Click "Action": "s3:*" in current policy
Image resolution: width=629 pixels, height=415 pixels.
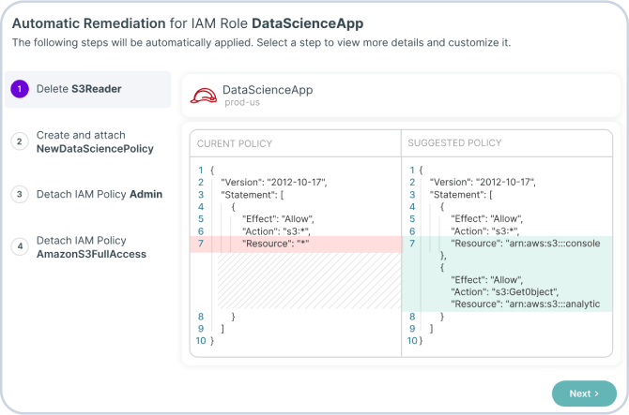(276, 231)
